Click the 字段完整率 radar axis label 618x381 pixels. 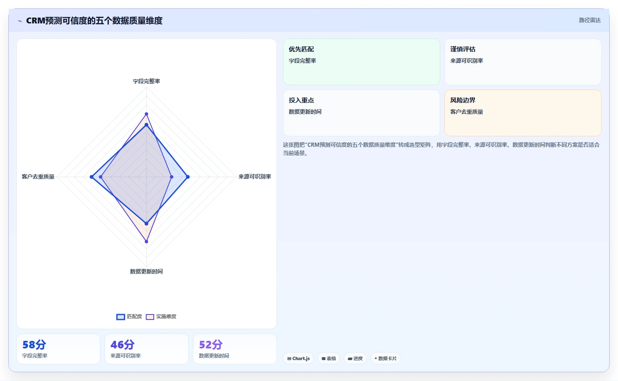click(x=146, y=81)
